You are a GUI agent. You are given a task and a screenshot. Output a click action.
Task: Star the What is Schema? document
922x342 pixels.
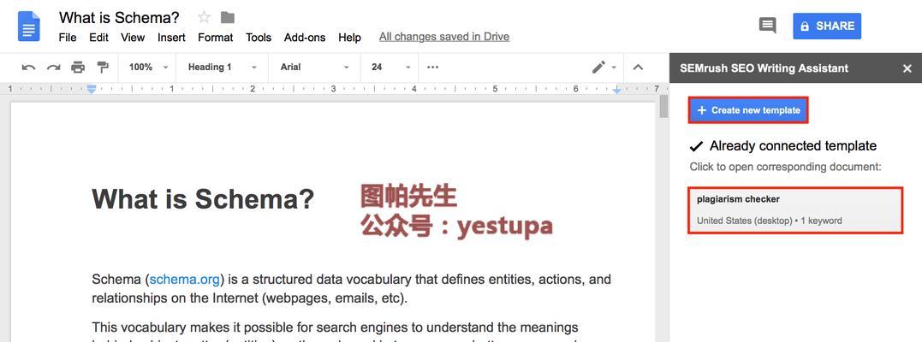click(x=204, y=17)
